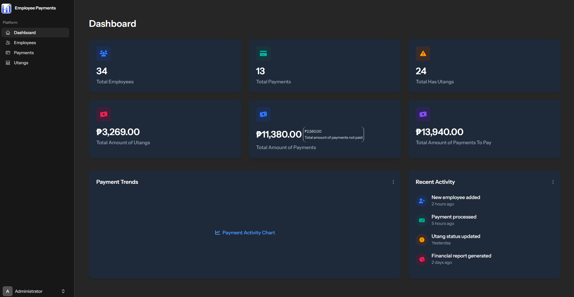Click the Financial report generated pie icon
The width and height of the screenshot is (574, 297).
tap(421, 259)
